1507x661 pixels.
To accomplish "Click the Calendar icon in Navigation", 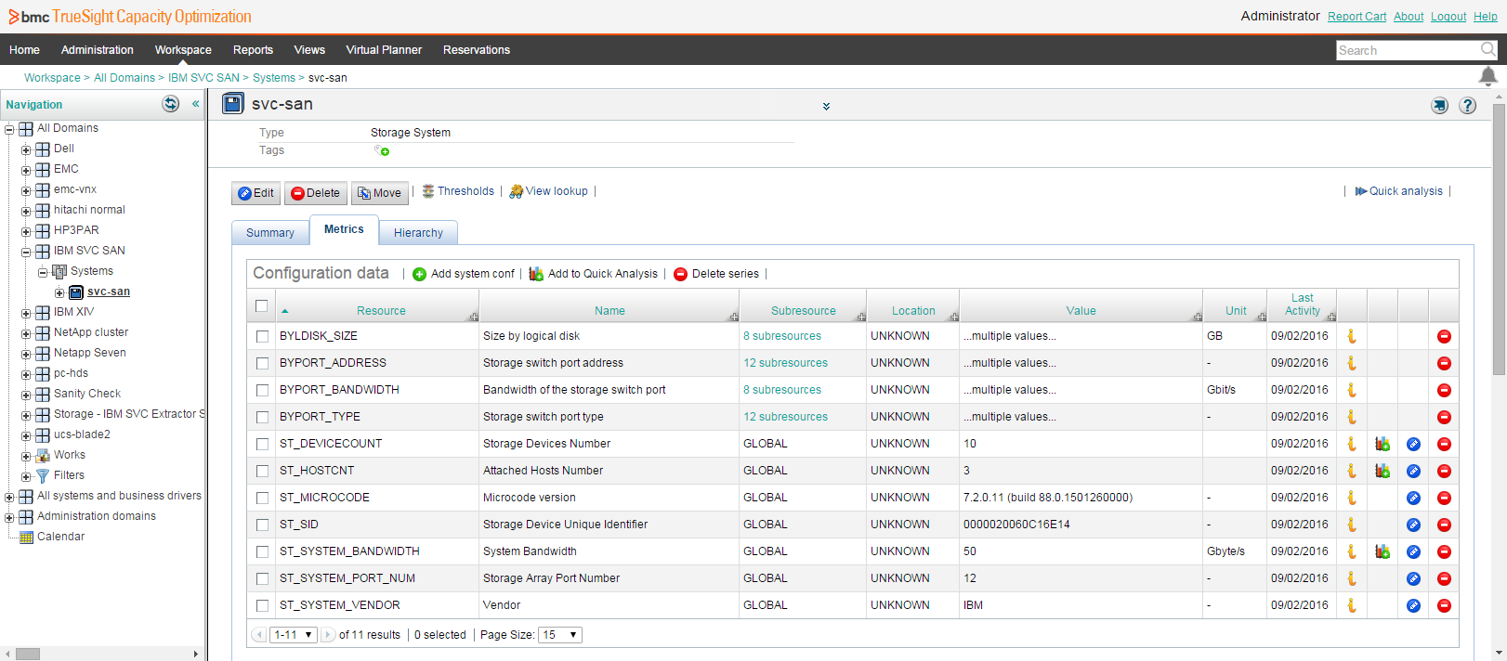I will 26,537.
